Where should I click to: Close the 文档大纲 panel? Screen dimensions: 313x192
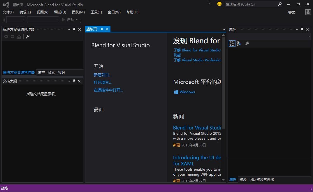(79, 81)
